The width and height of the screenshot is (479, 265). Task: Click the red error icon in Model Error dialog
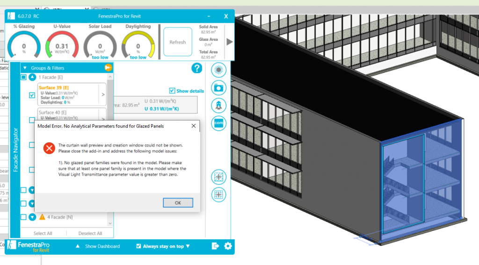[49, 148]
